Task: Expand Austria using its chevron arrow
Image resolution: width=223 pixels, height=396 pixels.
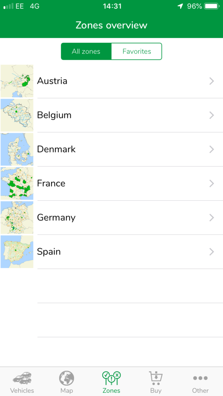Action: (212, 81)
